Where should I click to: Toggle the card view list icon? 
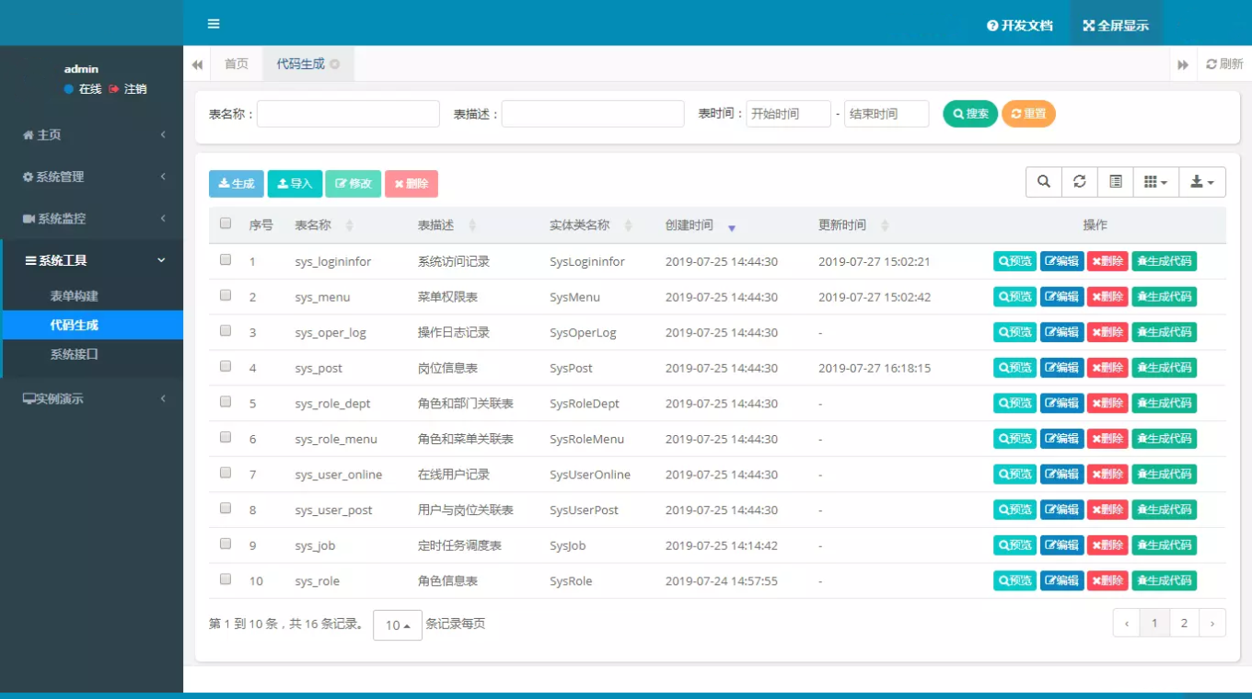1116,182
